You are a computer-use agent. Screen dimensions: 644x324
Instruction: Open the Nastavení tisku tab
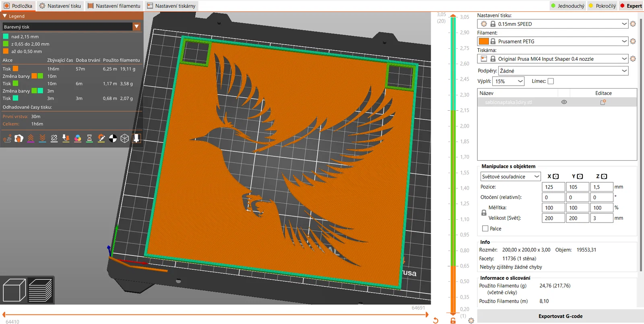(x=60, y=6)
